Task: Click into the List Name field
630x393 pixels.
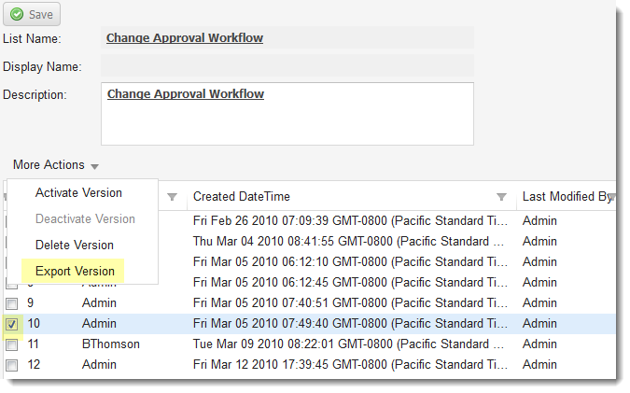Action: click(287, 37)
